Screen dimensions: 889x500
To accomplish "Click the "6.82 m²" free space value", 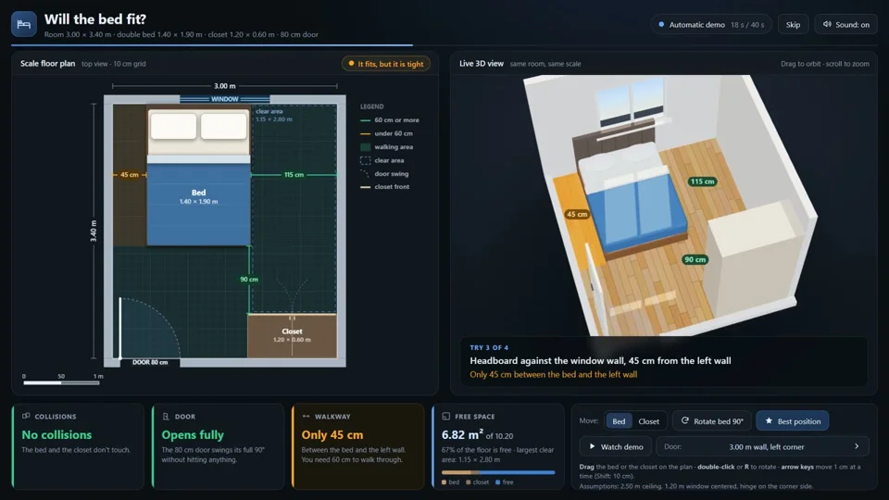I will coord(462,435).
